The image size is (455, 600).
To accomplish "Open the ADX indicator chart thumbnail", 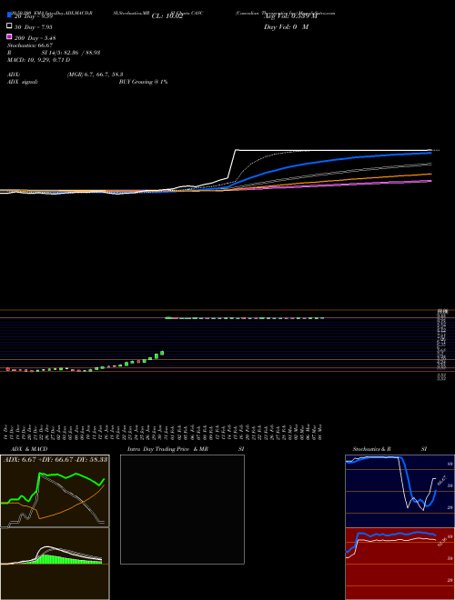I will pos(55,491).
